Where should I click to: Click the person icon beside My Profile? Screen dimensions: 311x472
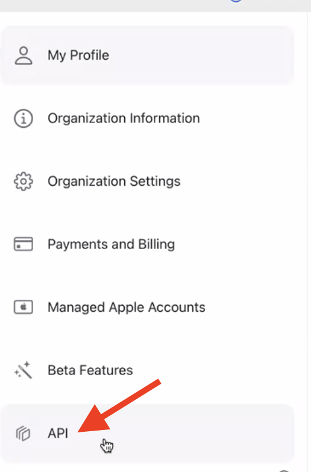tap(24, 56)
